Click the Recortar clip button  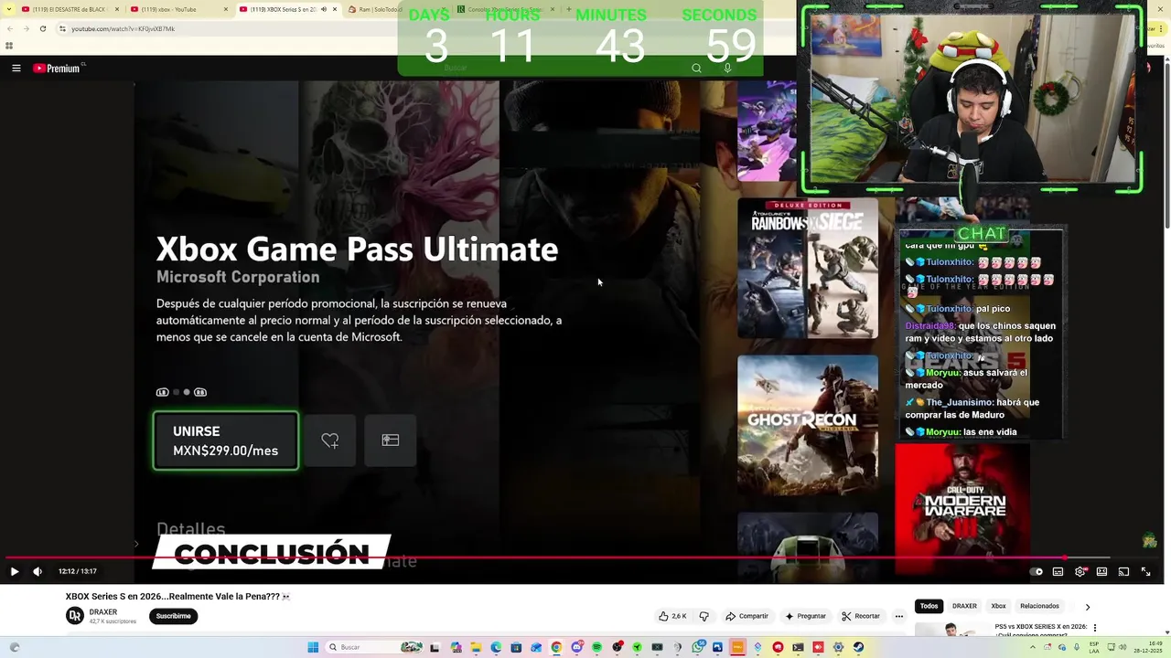pyautogui.click(x=861, y=616)
